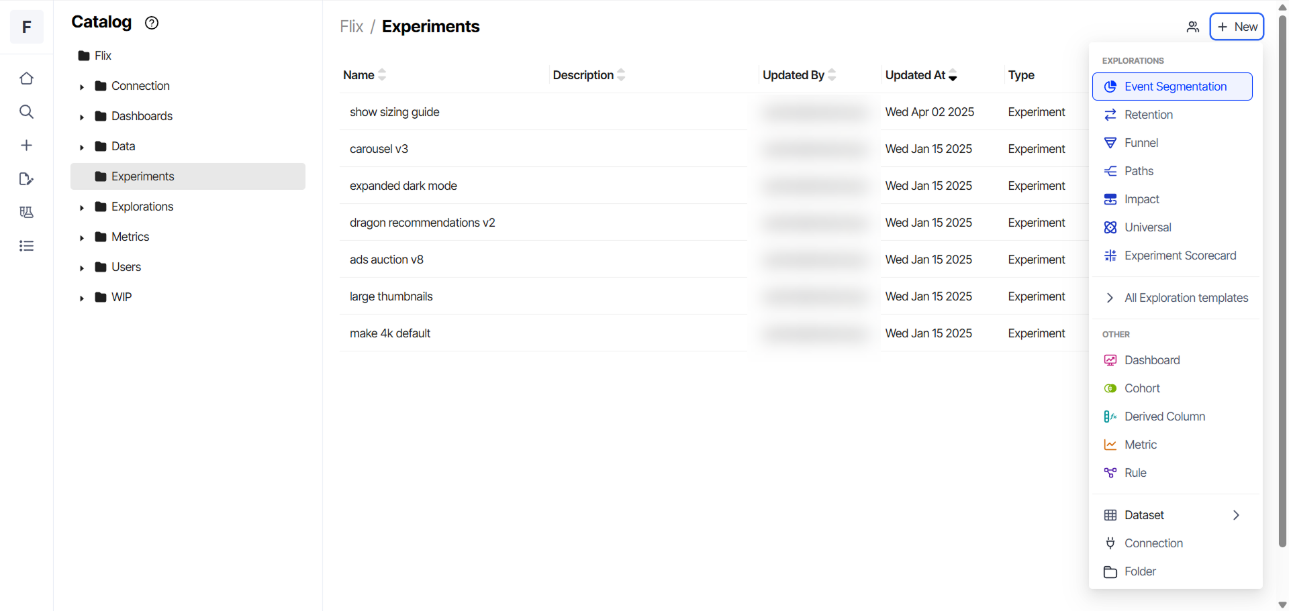1289x611 pixels.
Task: Open the experiments flask icon in sidebar
Action: pyautogui.click(x=26, y=212)
